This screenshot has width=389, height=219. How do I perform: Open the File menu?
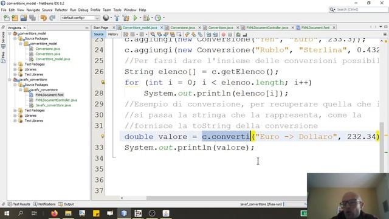point(4,10)
